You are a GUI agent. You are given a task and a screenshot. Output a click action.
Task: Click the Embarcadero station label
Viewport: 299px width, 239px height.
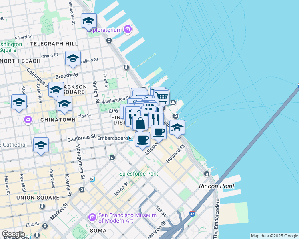[x=112, y=138]
